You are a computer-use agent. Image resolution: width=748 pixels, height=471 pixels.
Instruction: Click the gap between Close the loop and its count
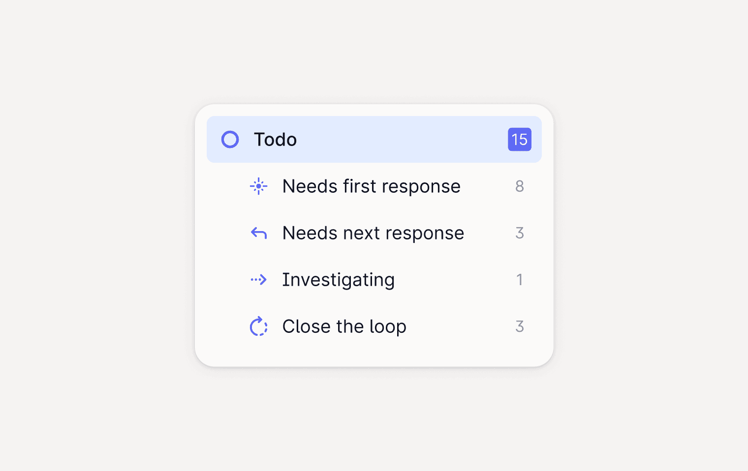[460, 326]
